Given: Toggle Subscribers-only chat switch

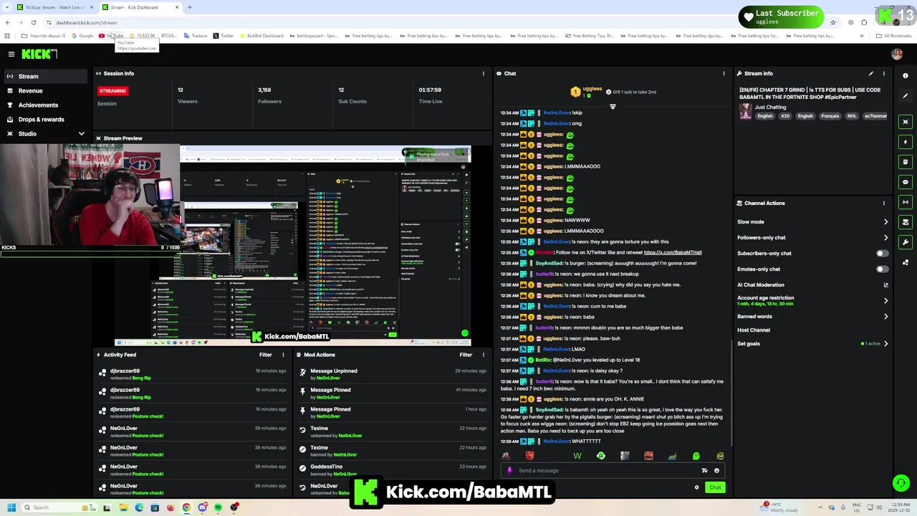Looking at the screenshot, I should point(882,253).
